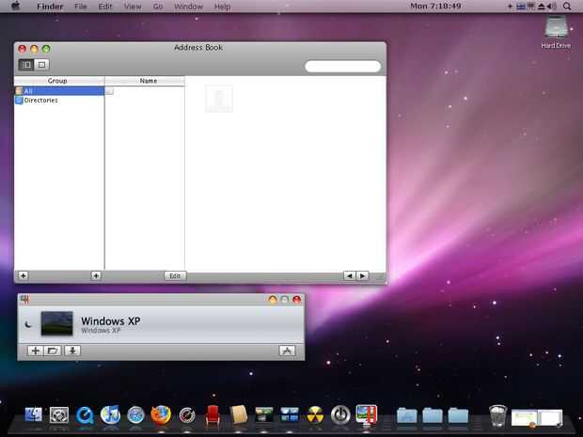Click the volume speaker icon in menu bar
This screenshot has width=583, height=437.
(552, 7)
